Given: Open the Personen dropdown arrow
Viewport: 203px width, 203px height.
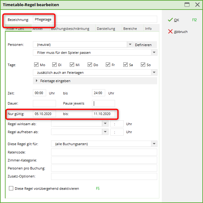Looking at the screenshot, I should click(130, 45).
